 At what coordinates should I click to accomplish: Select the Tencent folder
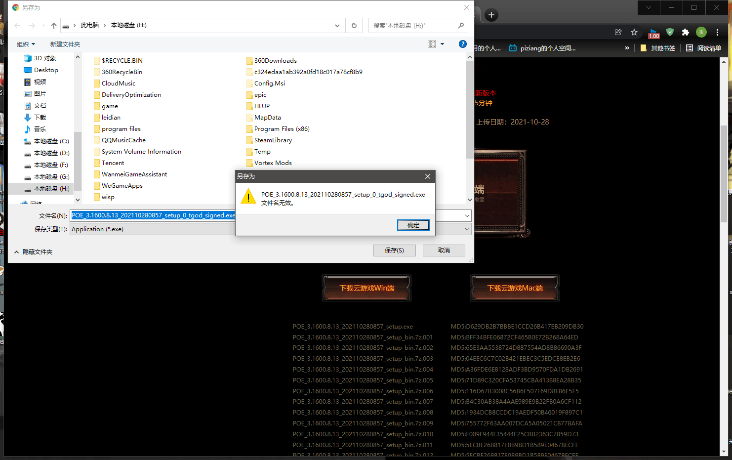point(109,163)
